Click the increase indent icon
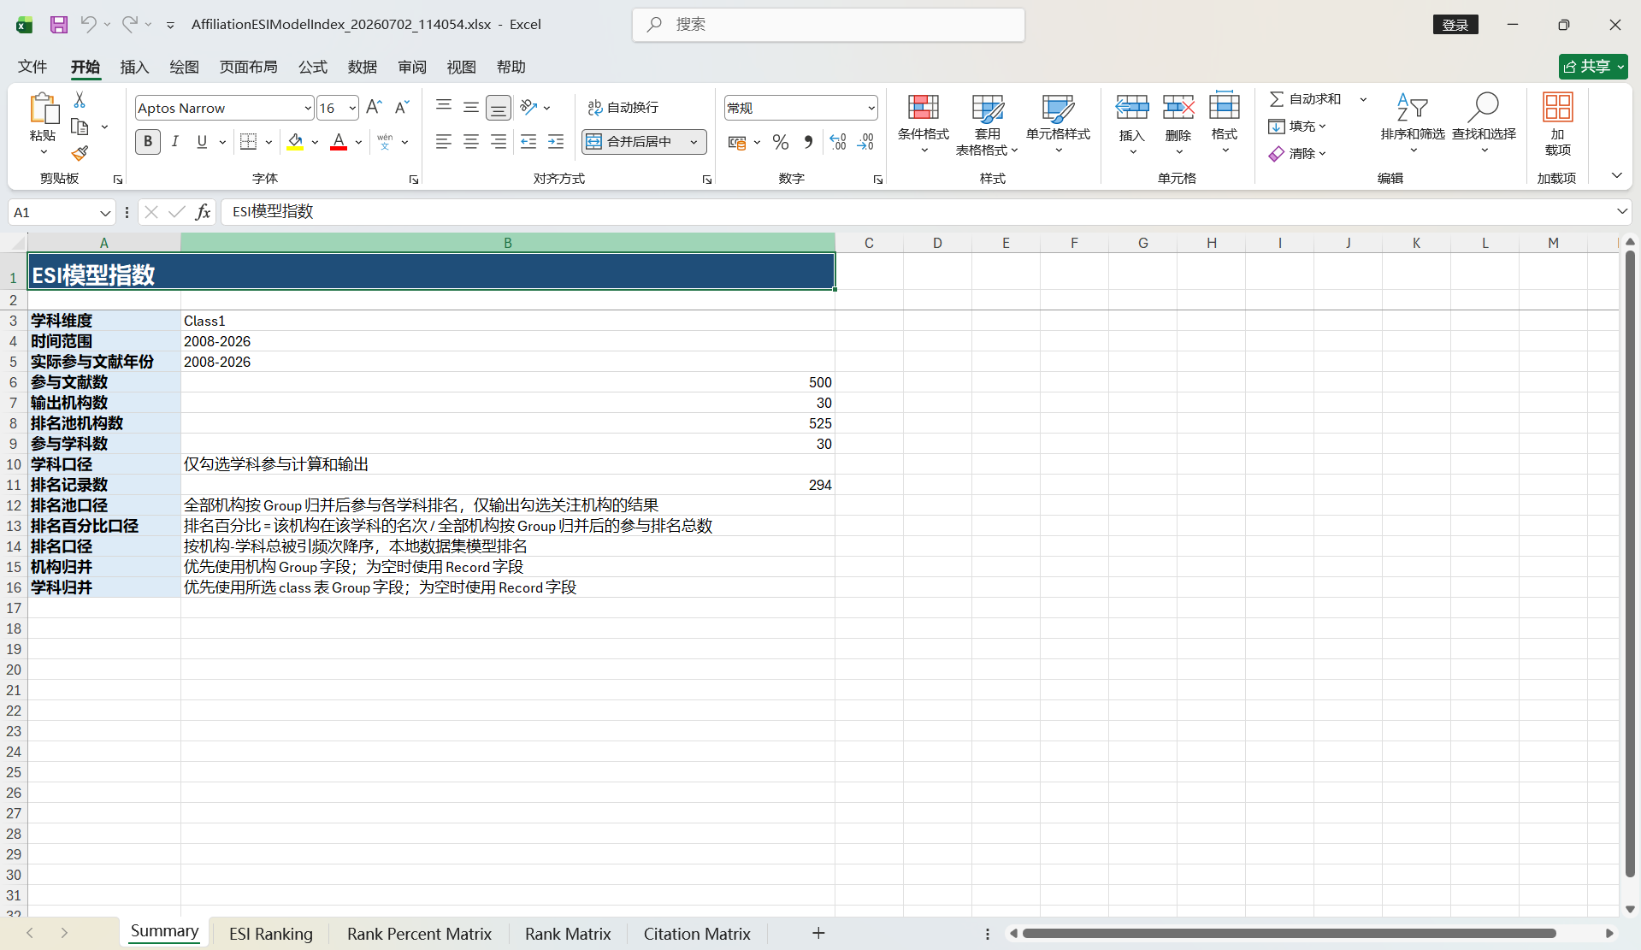 tap(556, 142)
